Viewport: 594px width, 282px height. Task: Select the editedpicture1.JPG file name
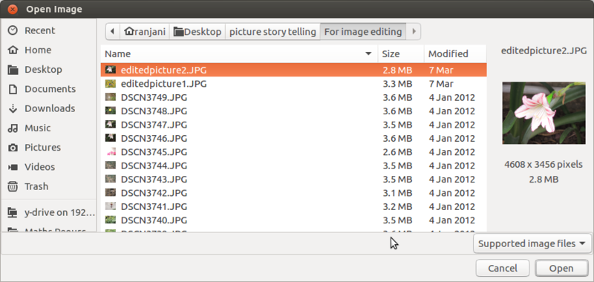pyautogui.click(x=163, y=84)
